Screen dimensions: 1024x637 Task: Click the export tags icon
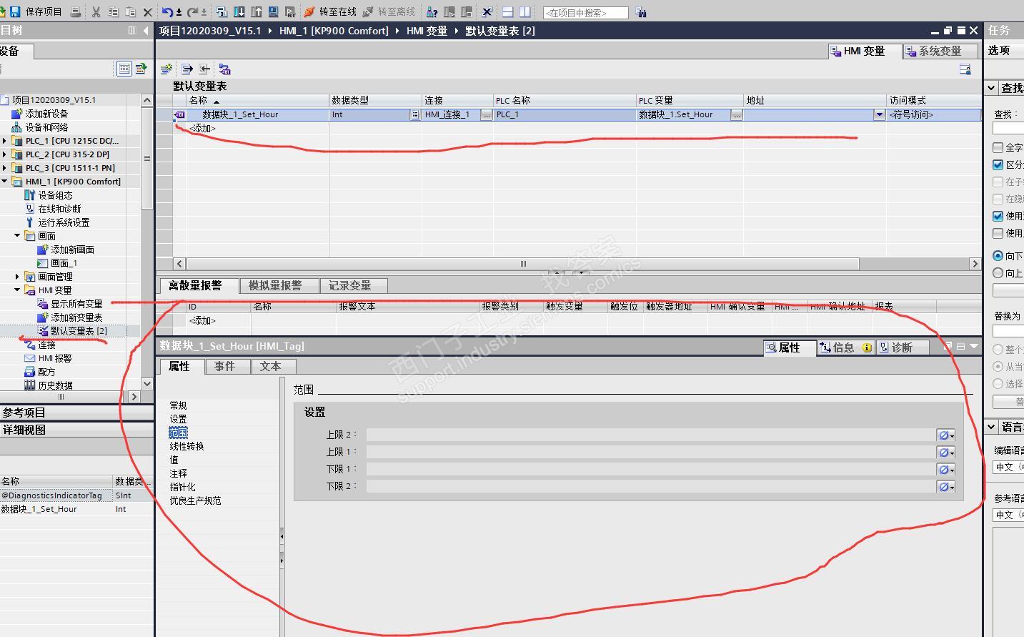[187, 69]
